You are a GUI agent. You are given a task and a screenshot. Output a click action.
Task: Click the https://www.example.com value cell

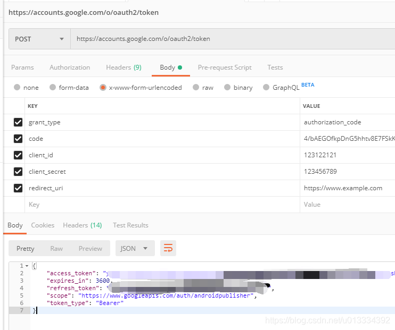[x=348, y=188]
